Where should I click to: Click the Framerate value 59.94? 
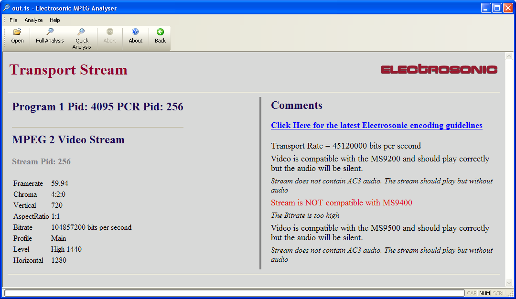pos(60,183)
